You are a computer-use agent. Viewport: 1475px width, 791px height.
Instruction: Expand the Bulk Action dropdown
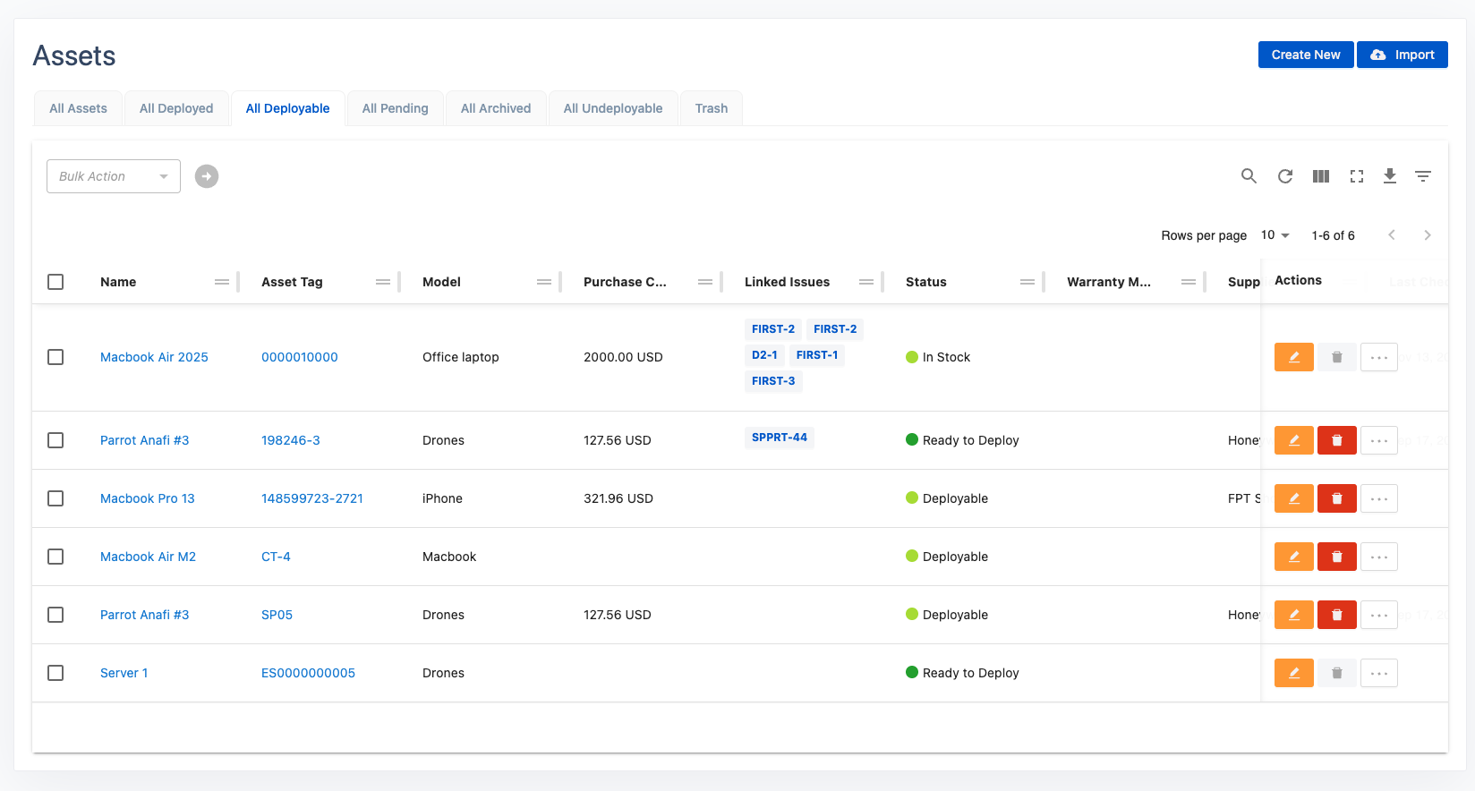(x=114, y=176)
